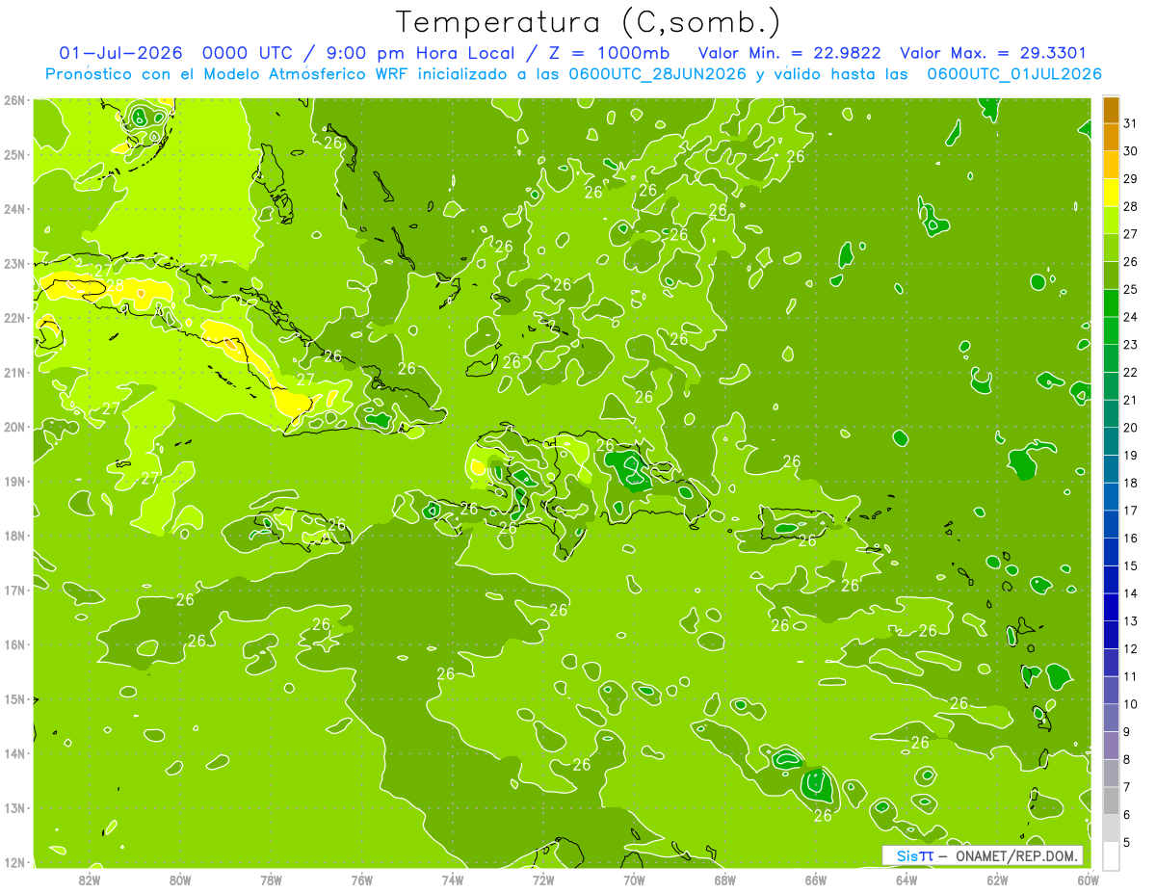This screenshot has width=1156, height=893.
Task: Click the legend value '31'
Action: [1130, 123]
